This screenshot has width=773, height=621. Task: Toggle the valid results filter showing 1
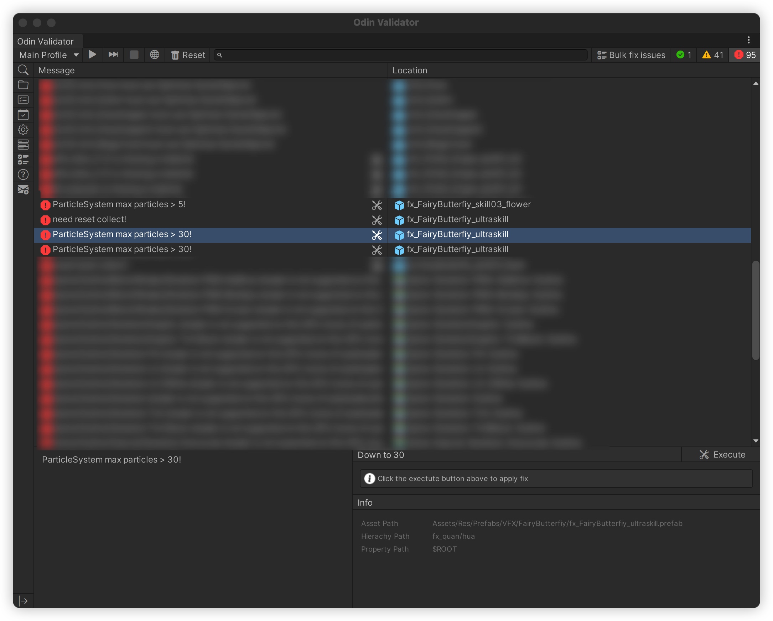683,55
